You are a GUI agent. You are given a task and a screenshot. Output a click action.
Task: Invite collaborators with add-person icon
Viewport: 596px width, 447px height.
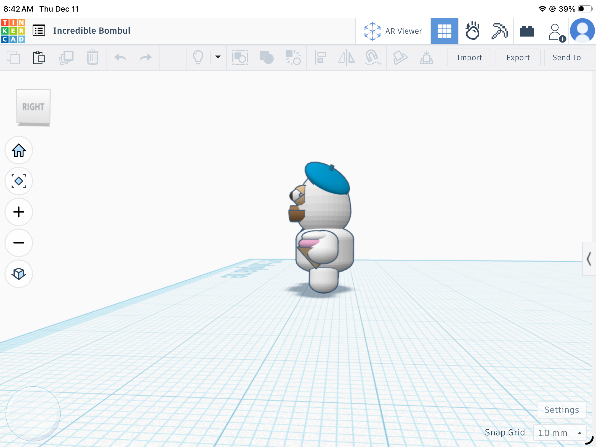coord(557,33)
